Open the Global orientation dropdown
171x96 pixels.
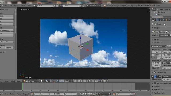(68, 81)
